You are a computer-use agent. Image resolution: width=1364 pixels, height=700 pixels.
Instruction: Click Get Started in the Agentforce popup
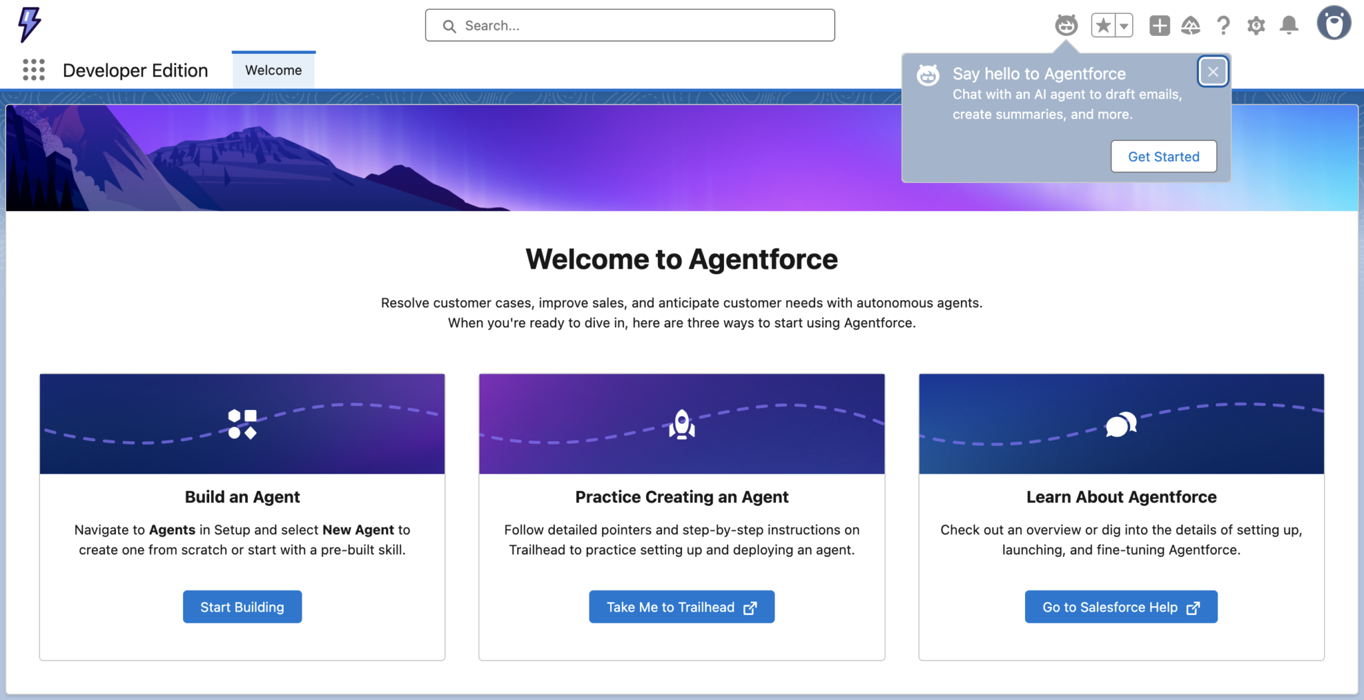1164,156
